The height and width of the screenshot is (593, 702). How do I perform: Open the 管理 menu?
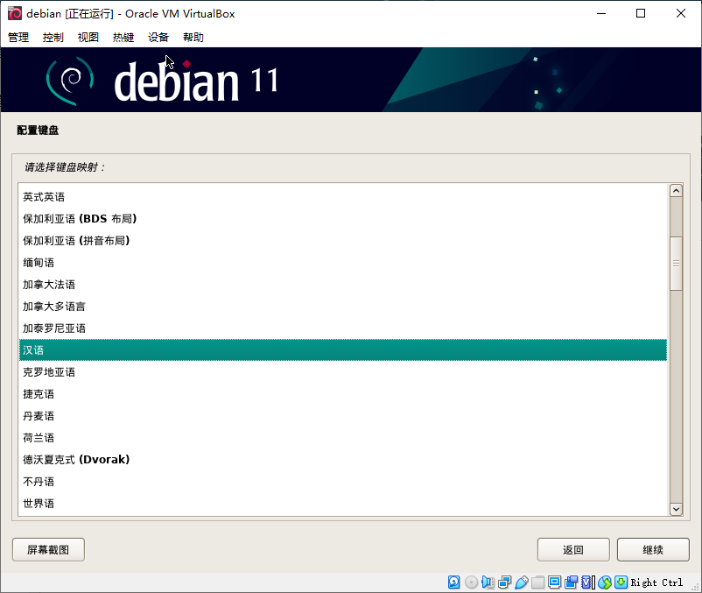[18, 37]
